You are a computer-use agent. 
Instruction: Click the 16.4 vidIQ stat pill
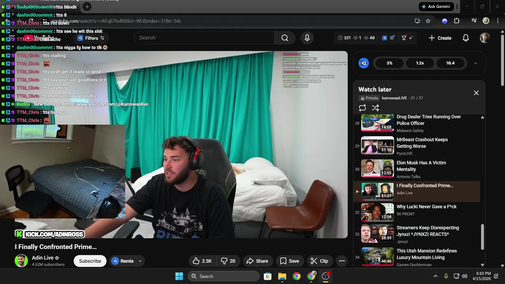pyautogui.click(x=450, y=63)
